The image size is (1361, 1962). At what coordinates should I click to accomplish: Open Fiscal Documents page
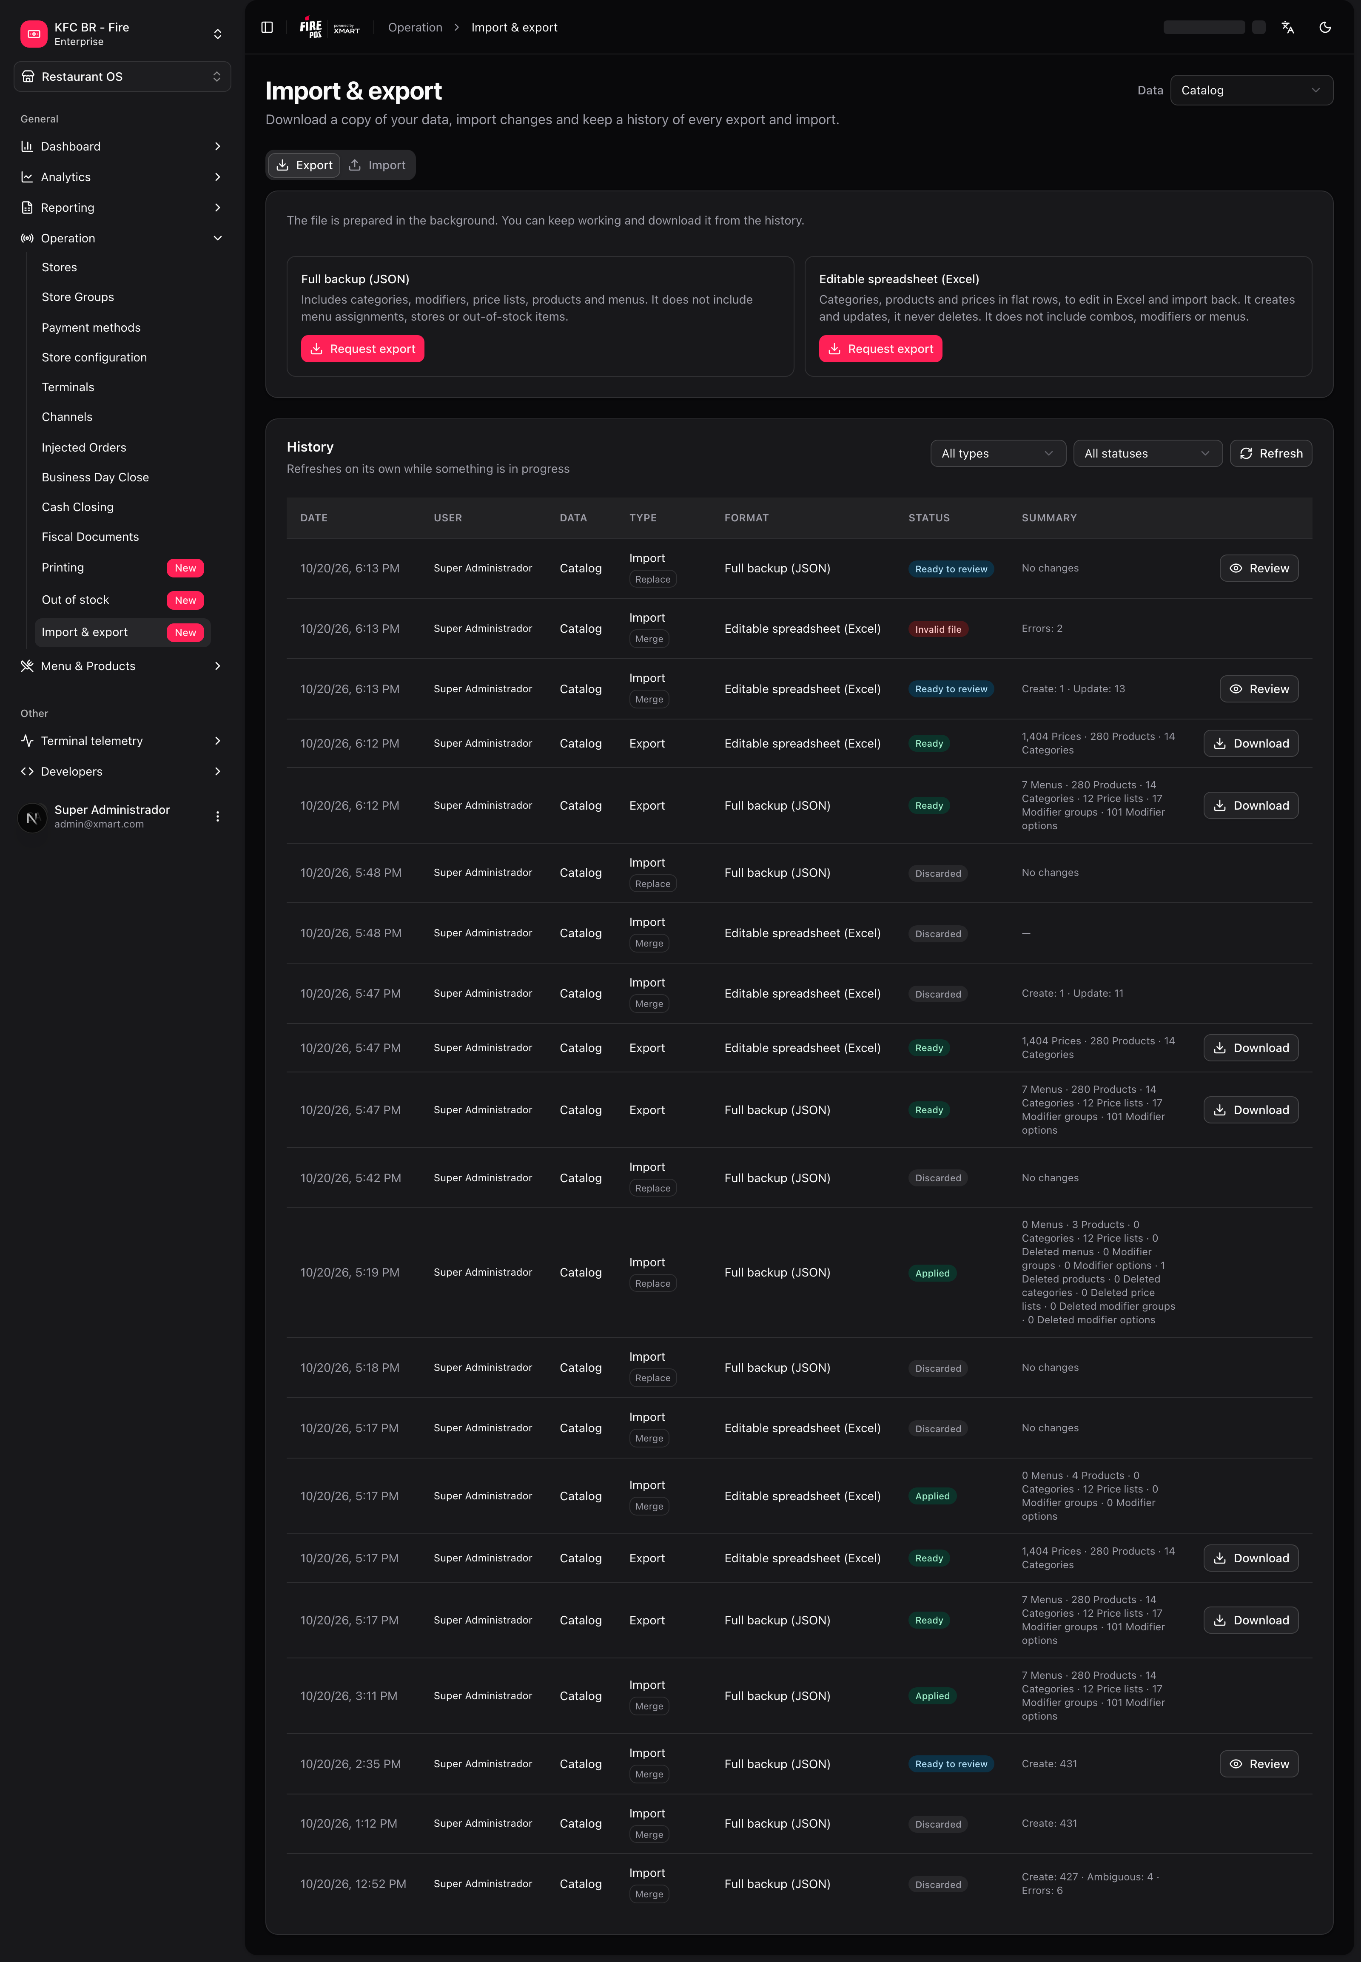tap(123, 537)
